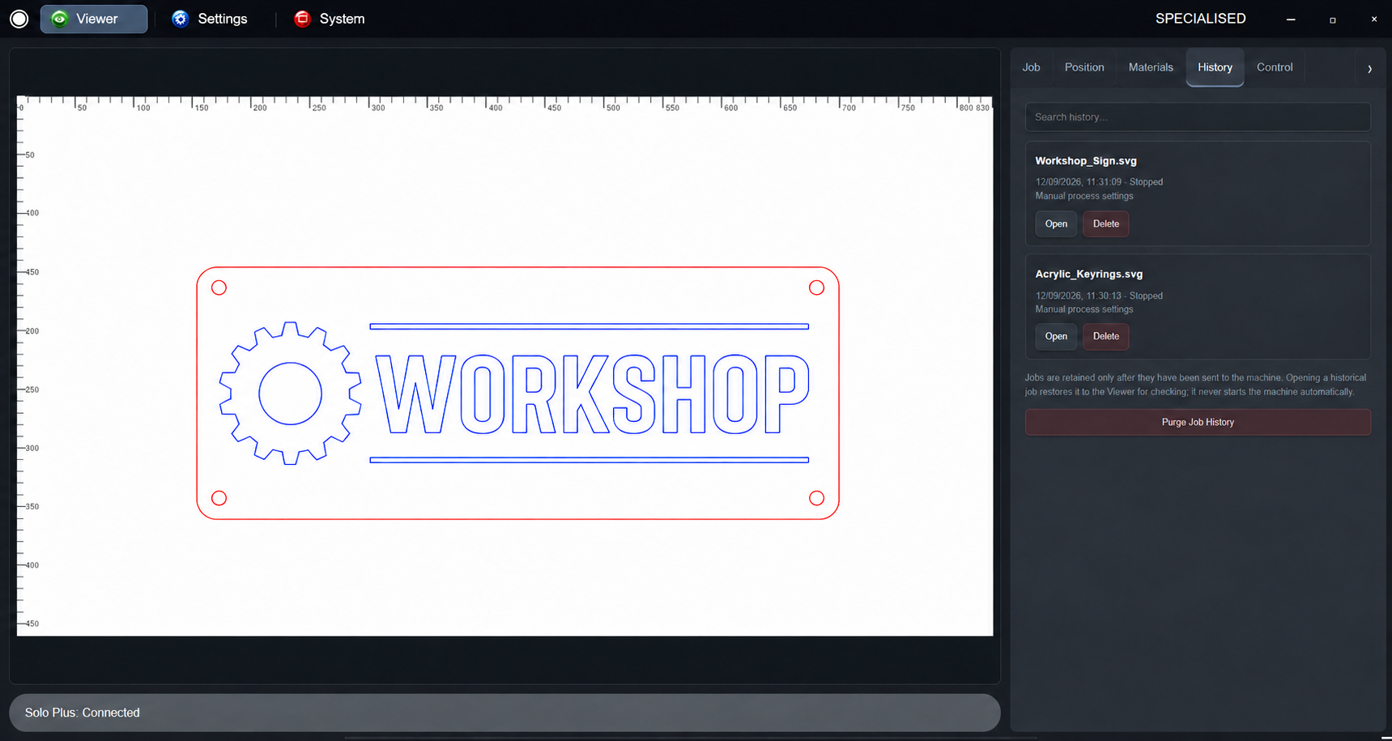Click the green eye Viewer icon
Screen dimensions: 1392x741
click(x=59, y=19)
